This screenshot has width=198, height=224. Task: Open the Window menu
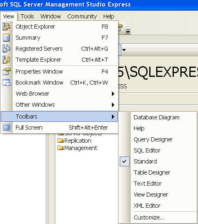pyautogui.click(x=50, y=16)
